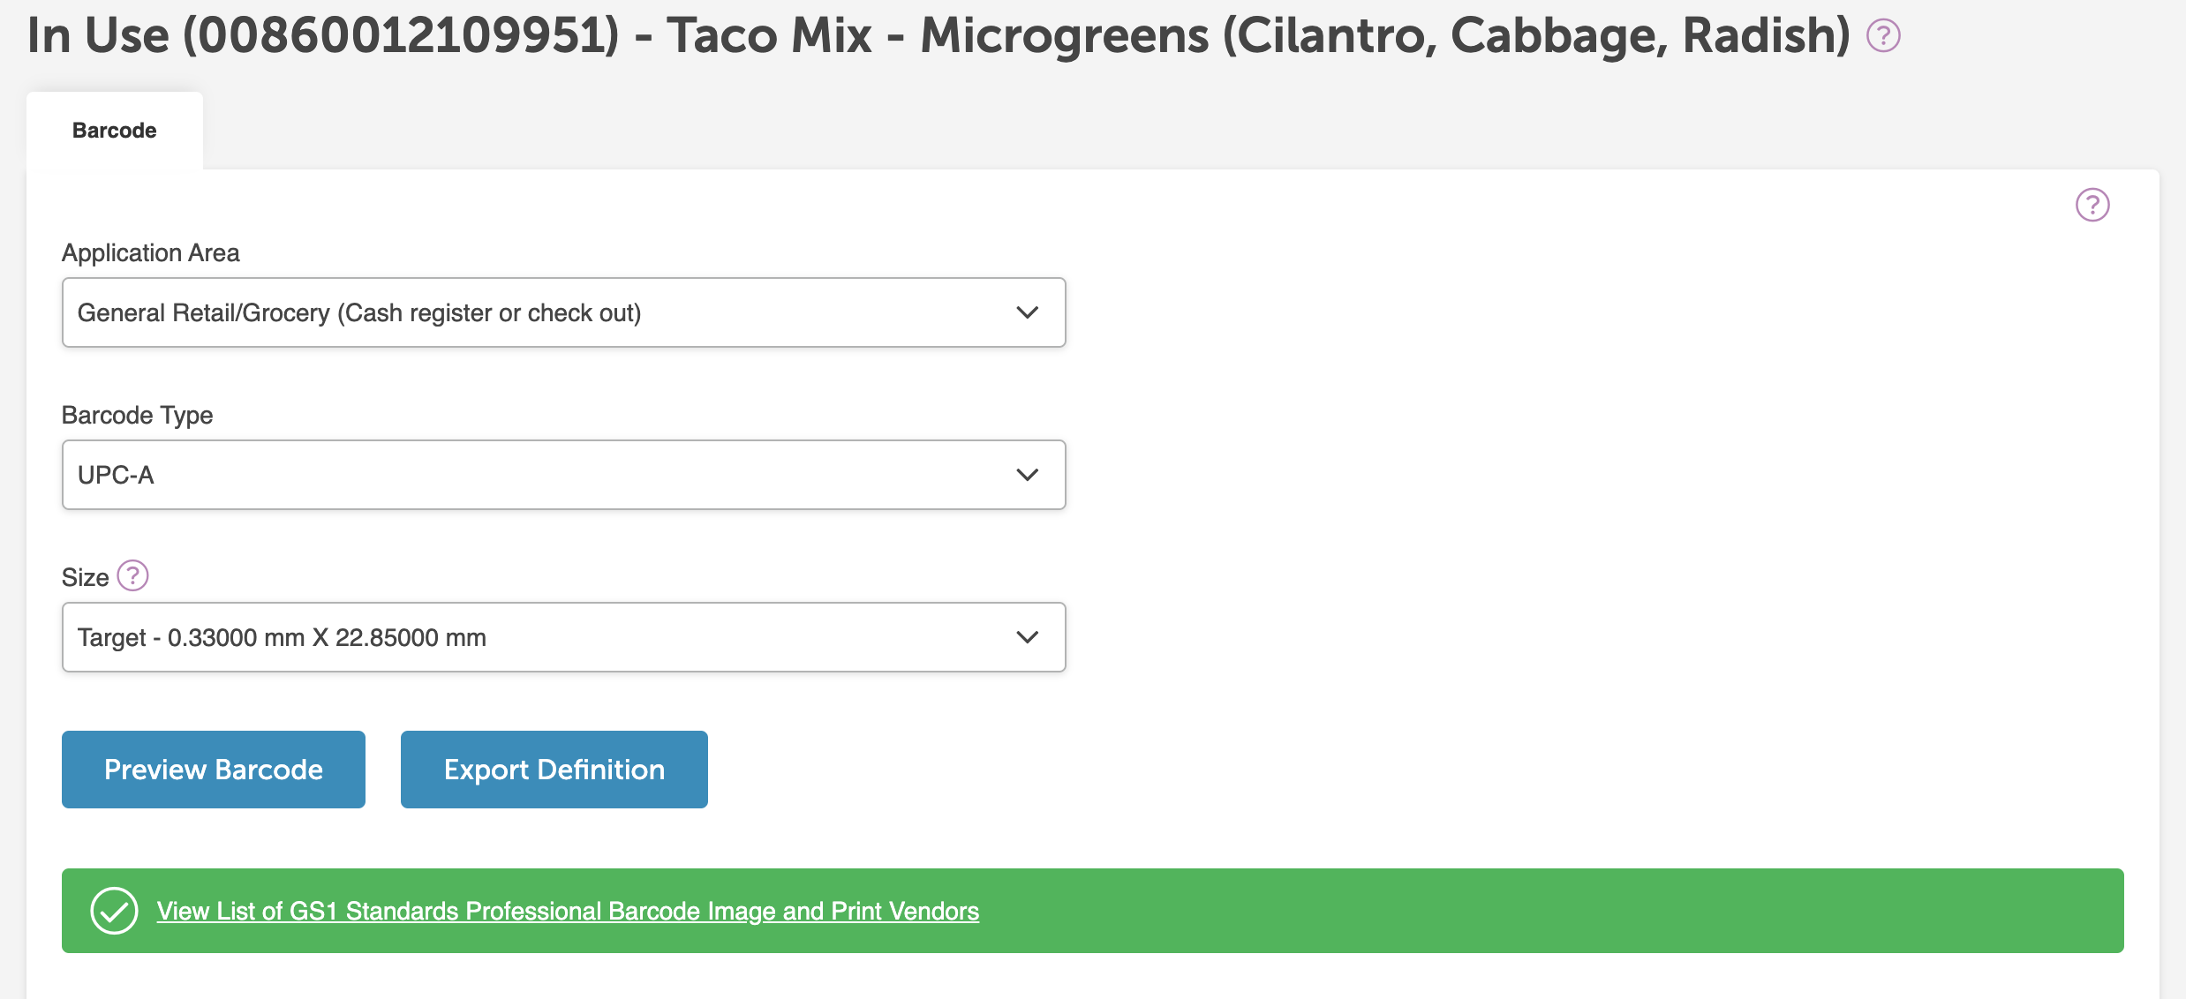The height and width of the screenshot is (999, 2186).
Task: Open the GS1 barcode vendors list link
Action: tap(568, 911)
